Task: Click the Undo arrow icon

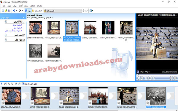Action: [x=14, y=11]
